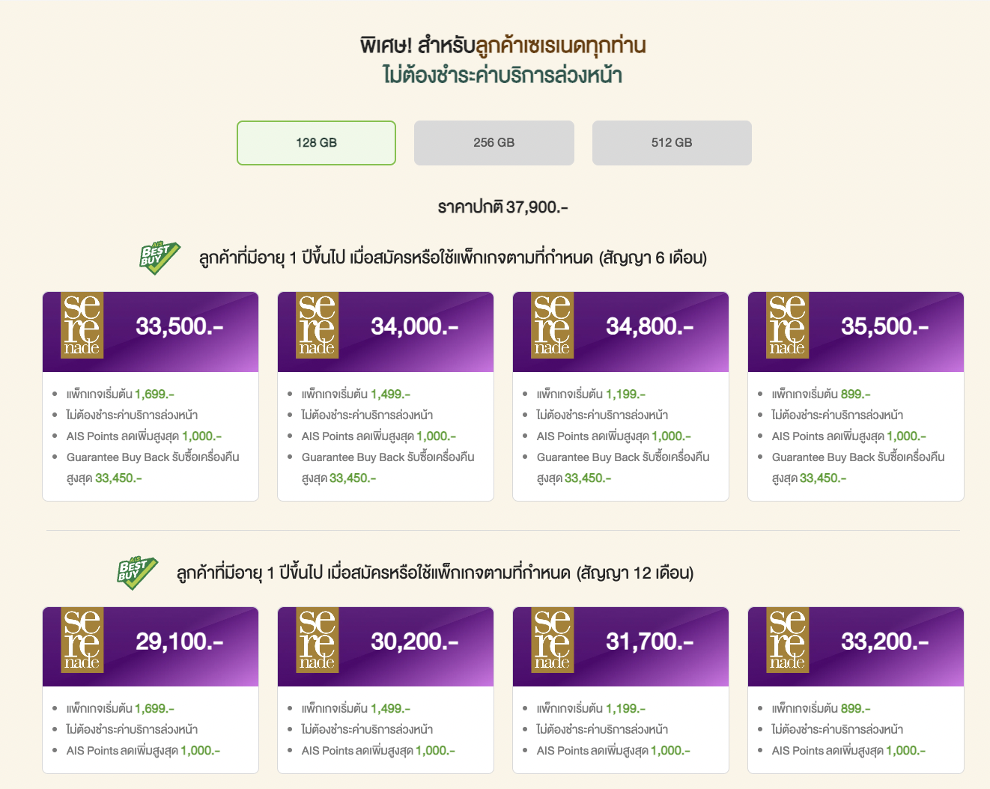Click the normal price 37,900.- text
990x789 pixels.
[x=502, y=207]
